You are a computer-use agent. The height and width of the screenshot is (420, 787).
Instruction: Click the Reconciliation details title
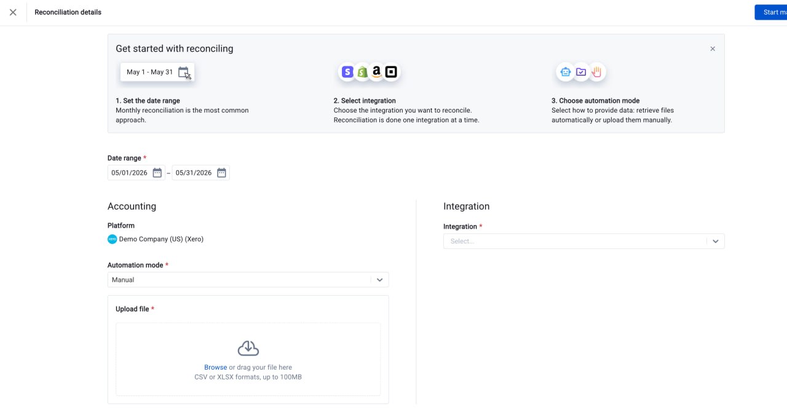pyautogui.click(x=68, y=12)
